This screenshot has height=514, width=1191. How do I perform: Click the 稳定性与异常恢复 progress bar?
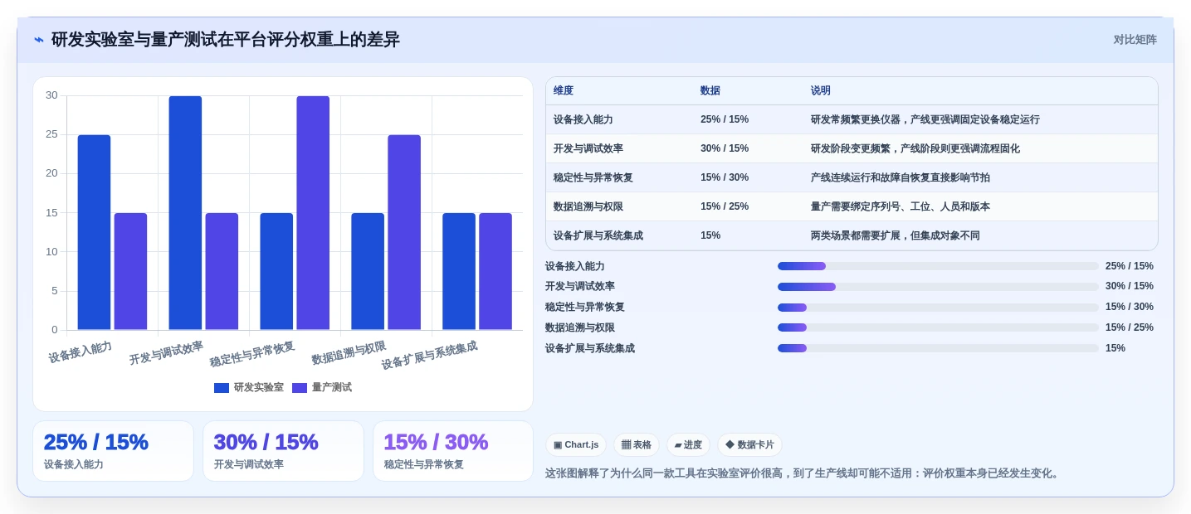pos(938,308)
